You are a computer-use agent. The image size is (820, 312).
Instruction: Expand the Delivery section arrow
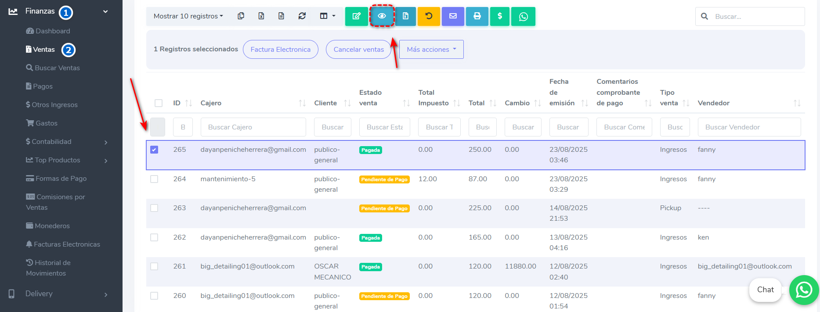(106, 294)
